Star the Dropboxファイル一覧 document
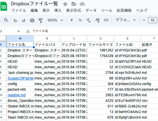Viewport: 158px width, 121px height. tap(65, 4)
